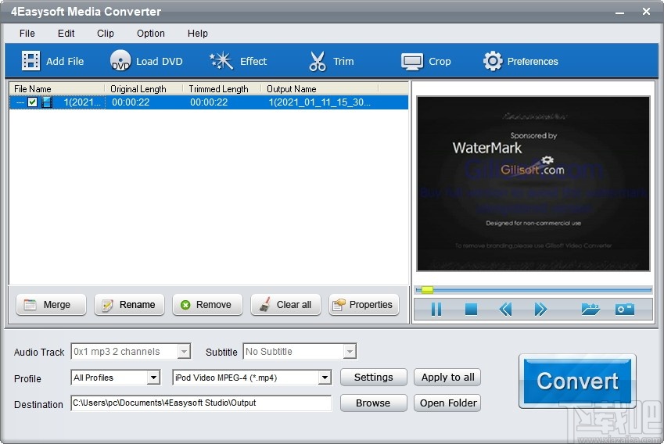The image size is (664, 444).
Task: Click the Load DVD disc icon
Action: point(120,61)
